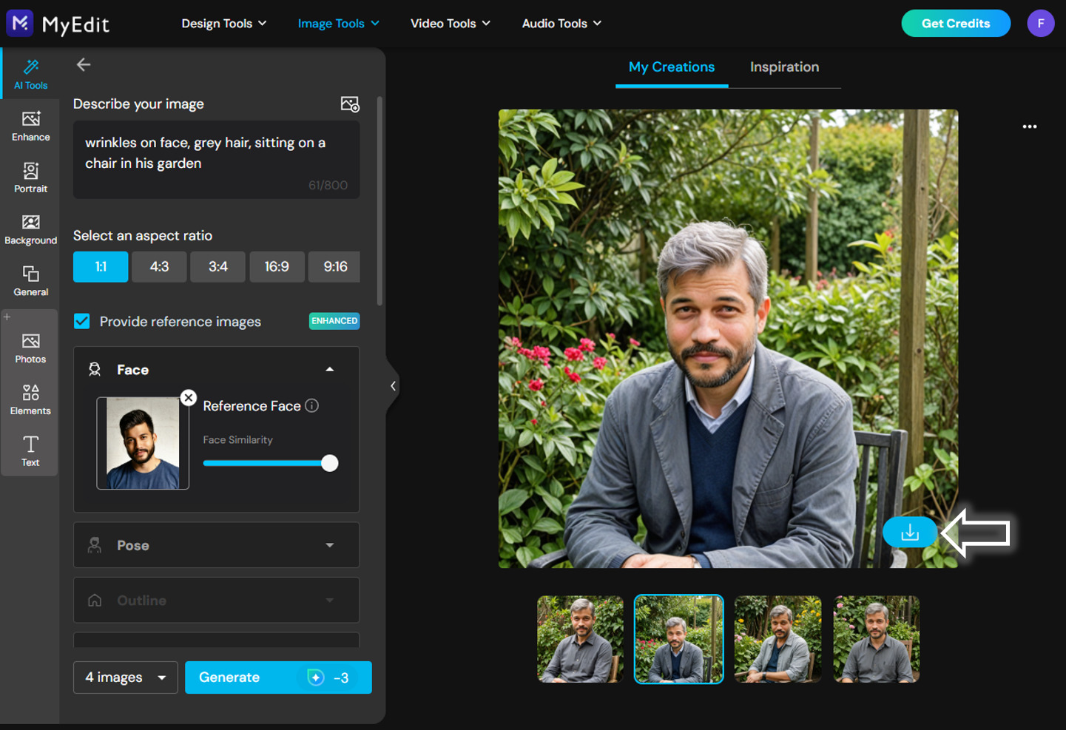Download the generated image
This screenshot has width=1066, height=730.
(909, 532)
